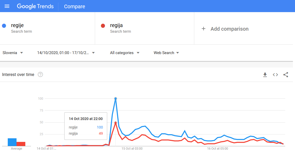Share the Interest over time chart
295x154 pixels.
click(286, 75)
